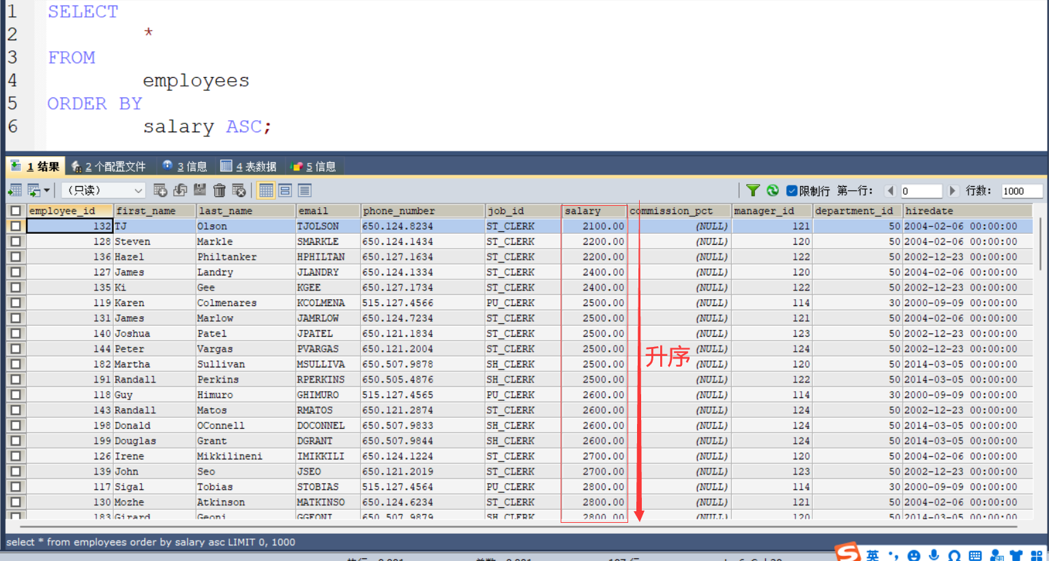Click the department_id column header

pyautogui.click(x=857, y=211)
